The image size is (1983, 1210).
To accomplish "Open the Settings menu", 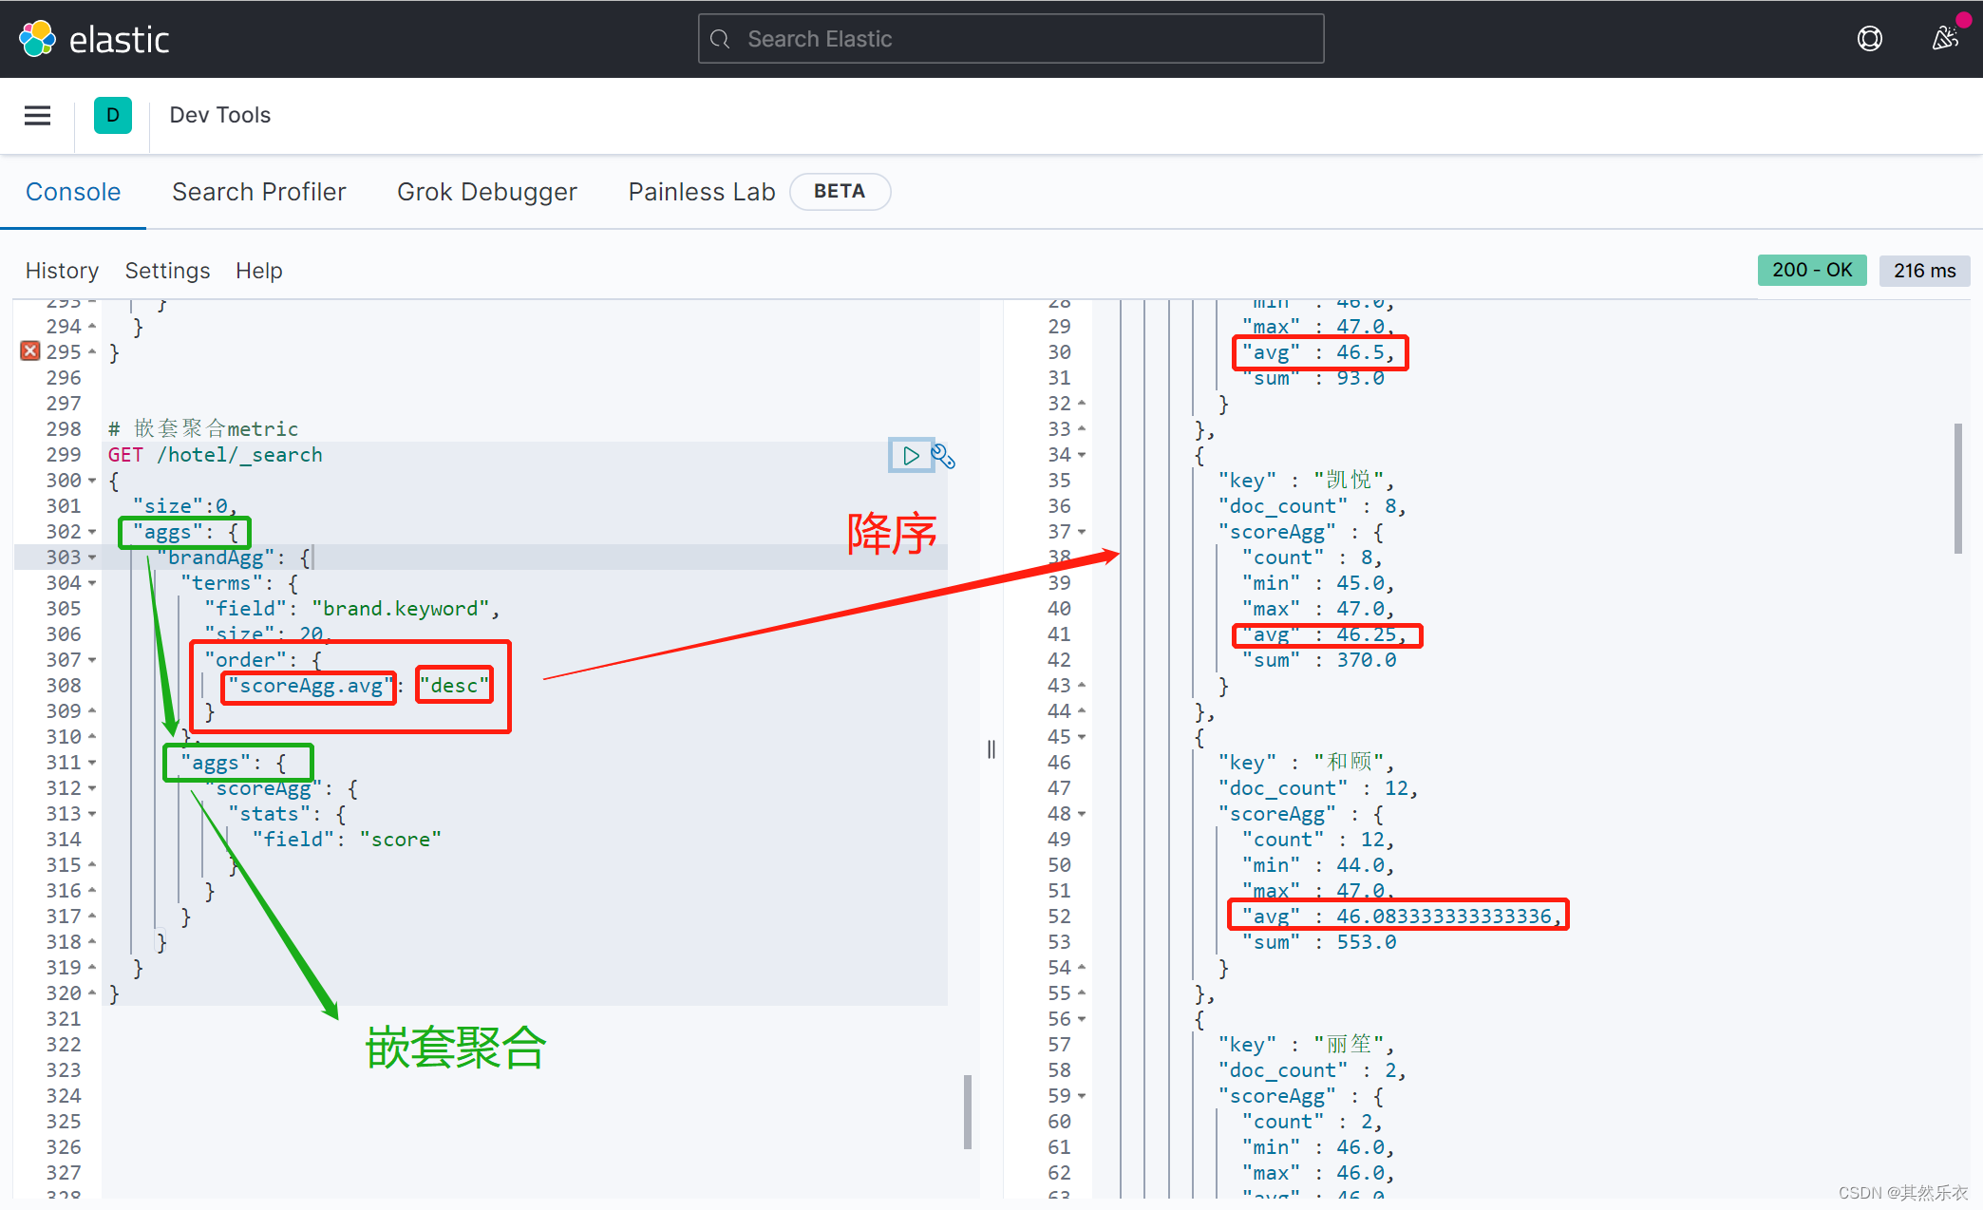I will point(167,271).
